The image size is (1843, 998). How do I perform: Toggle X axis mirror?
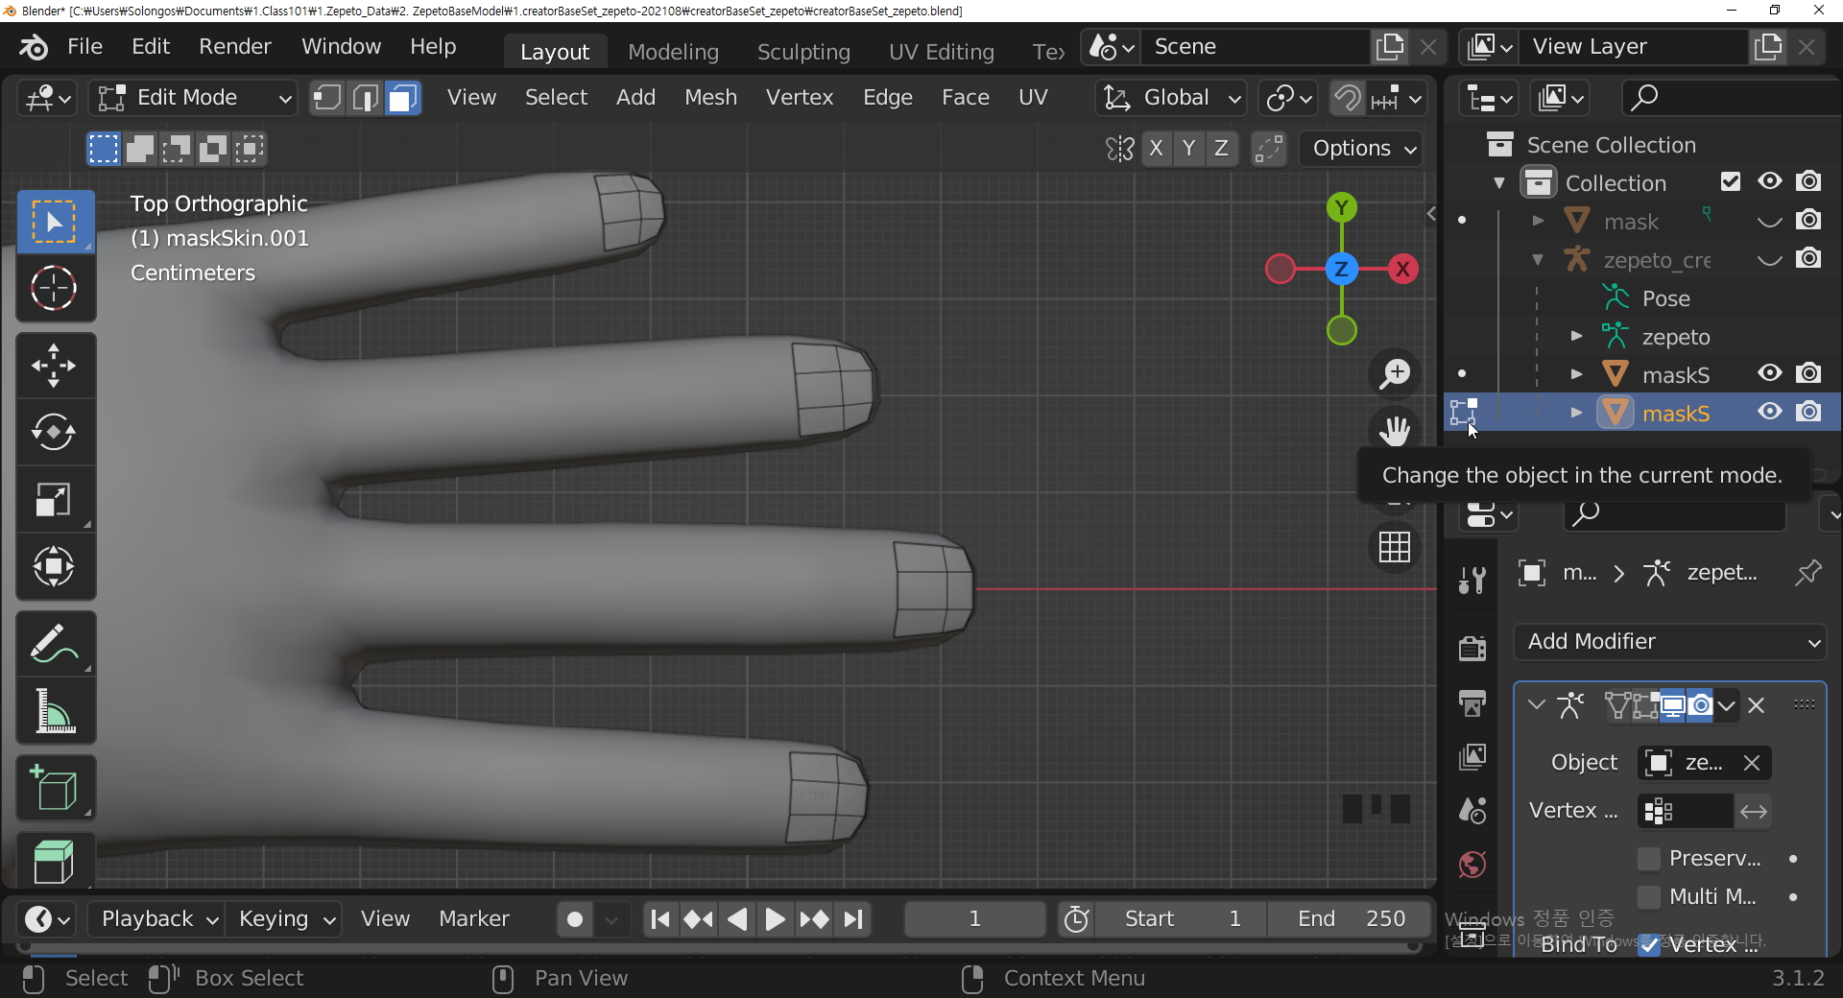[1157, 149]
